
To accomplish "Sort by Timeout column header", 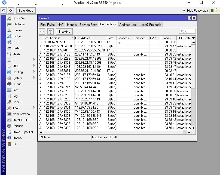I will click(168, 38).
